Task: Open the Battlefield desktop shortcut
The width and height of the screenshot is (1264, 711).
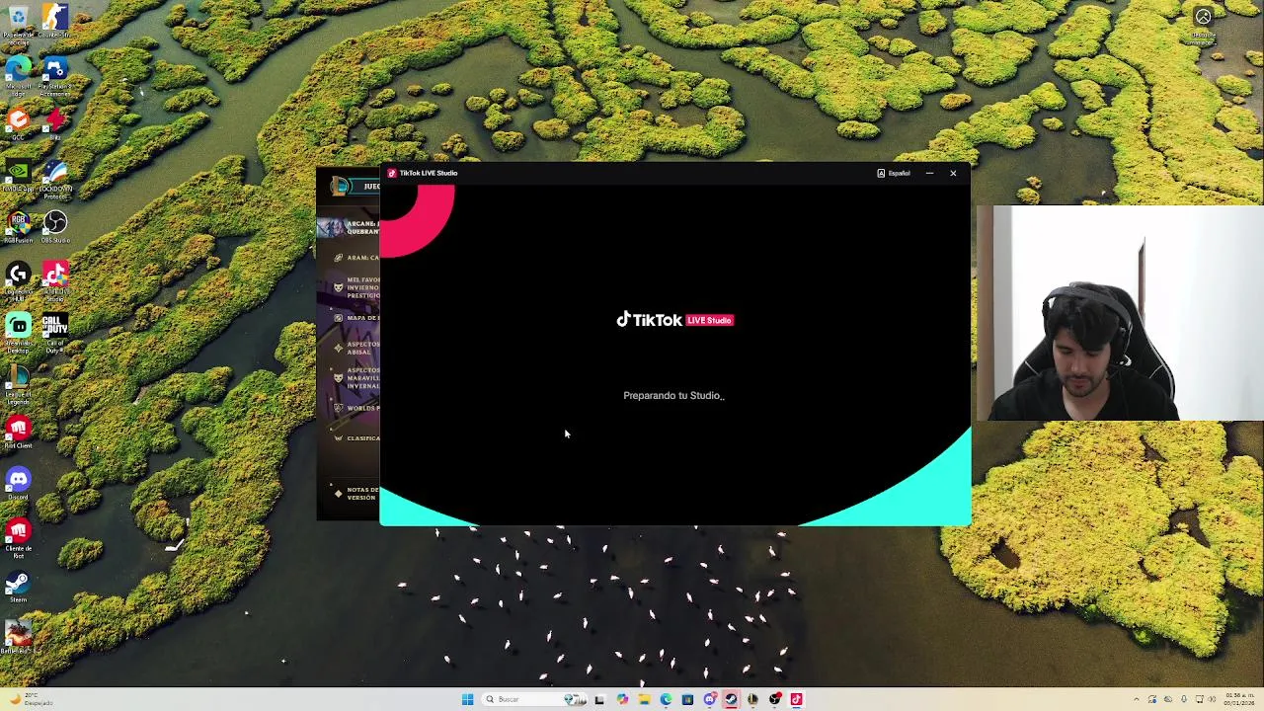Action: 19,637
